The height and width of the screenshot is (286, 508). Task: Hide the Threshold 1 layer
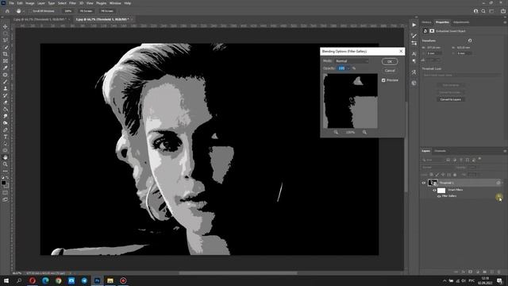(x=423, y=183)
